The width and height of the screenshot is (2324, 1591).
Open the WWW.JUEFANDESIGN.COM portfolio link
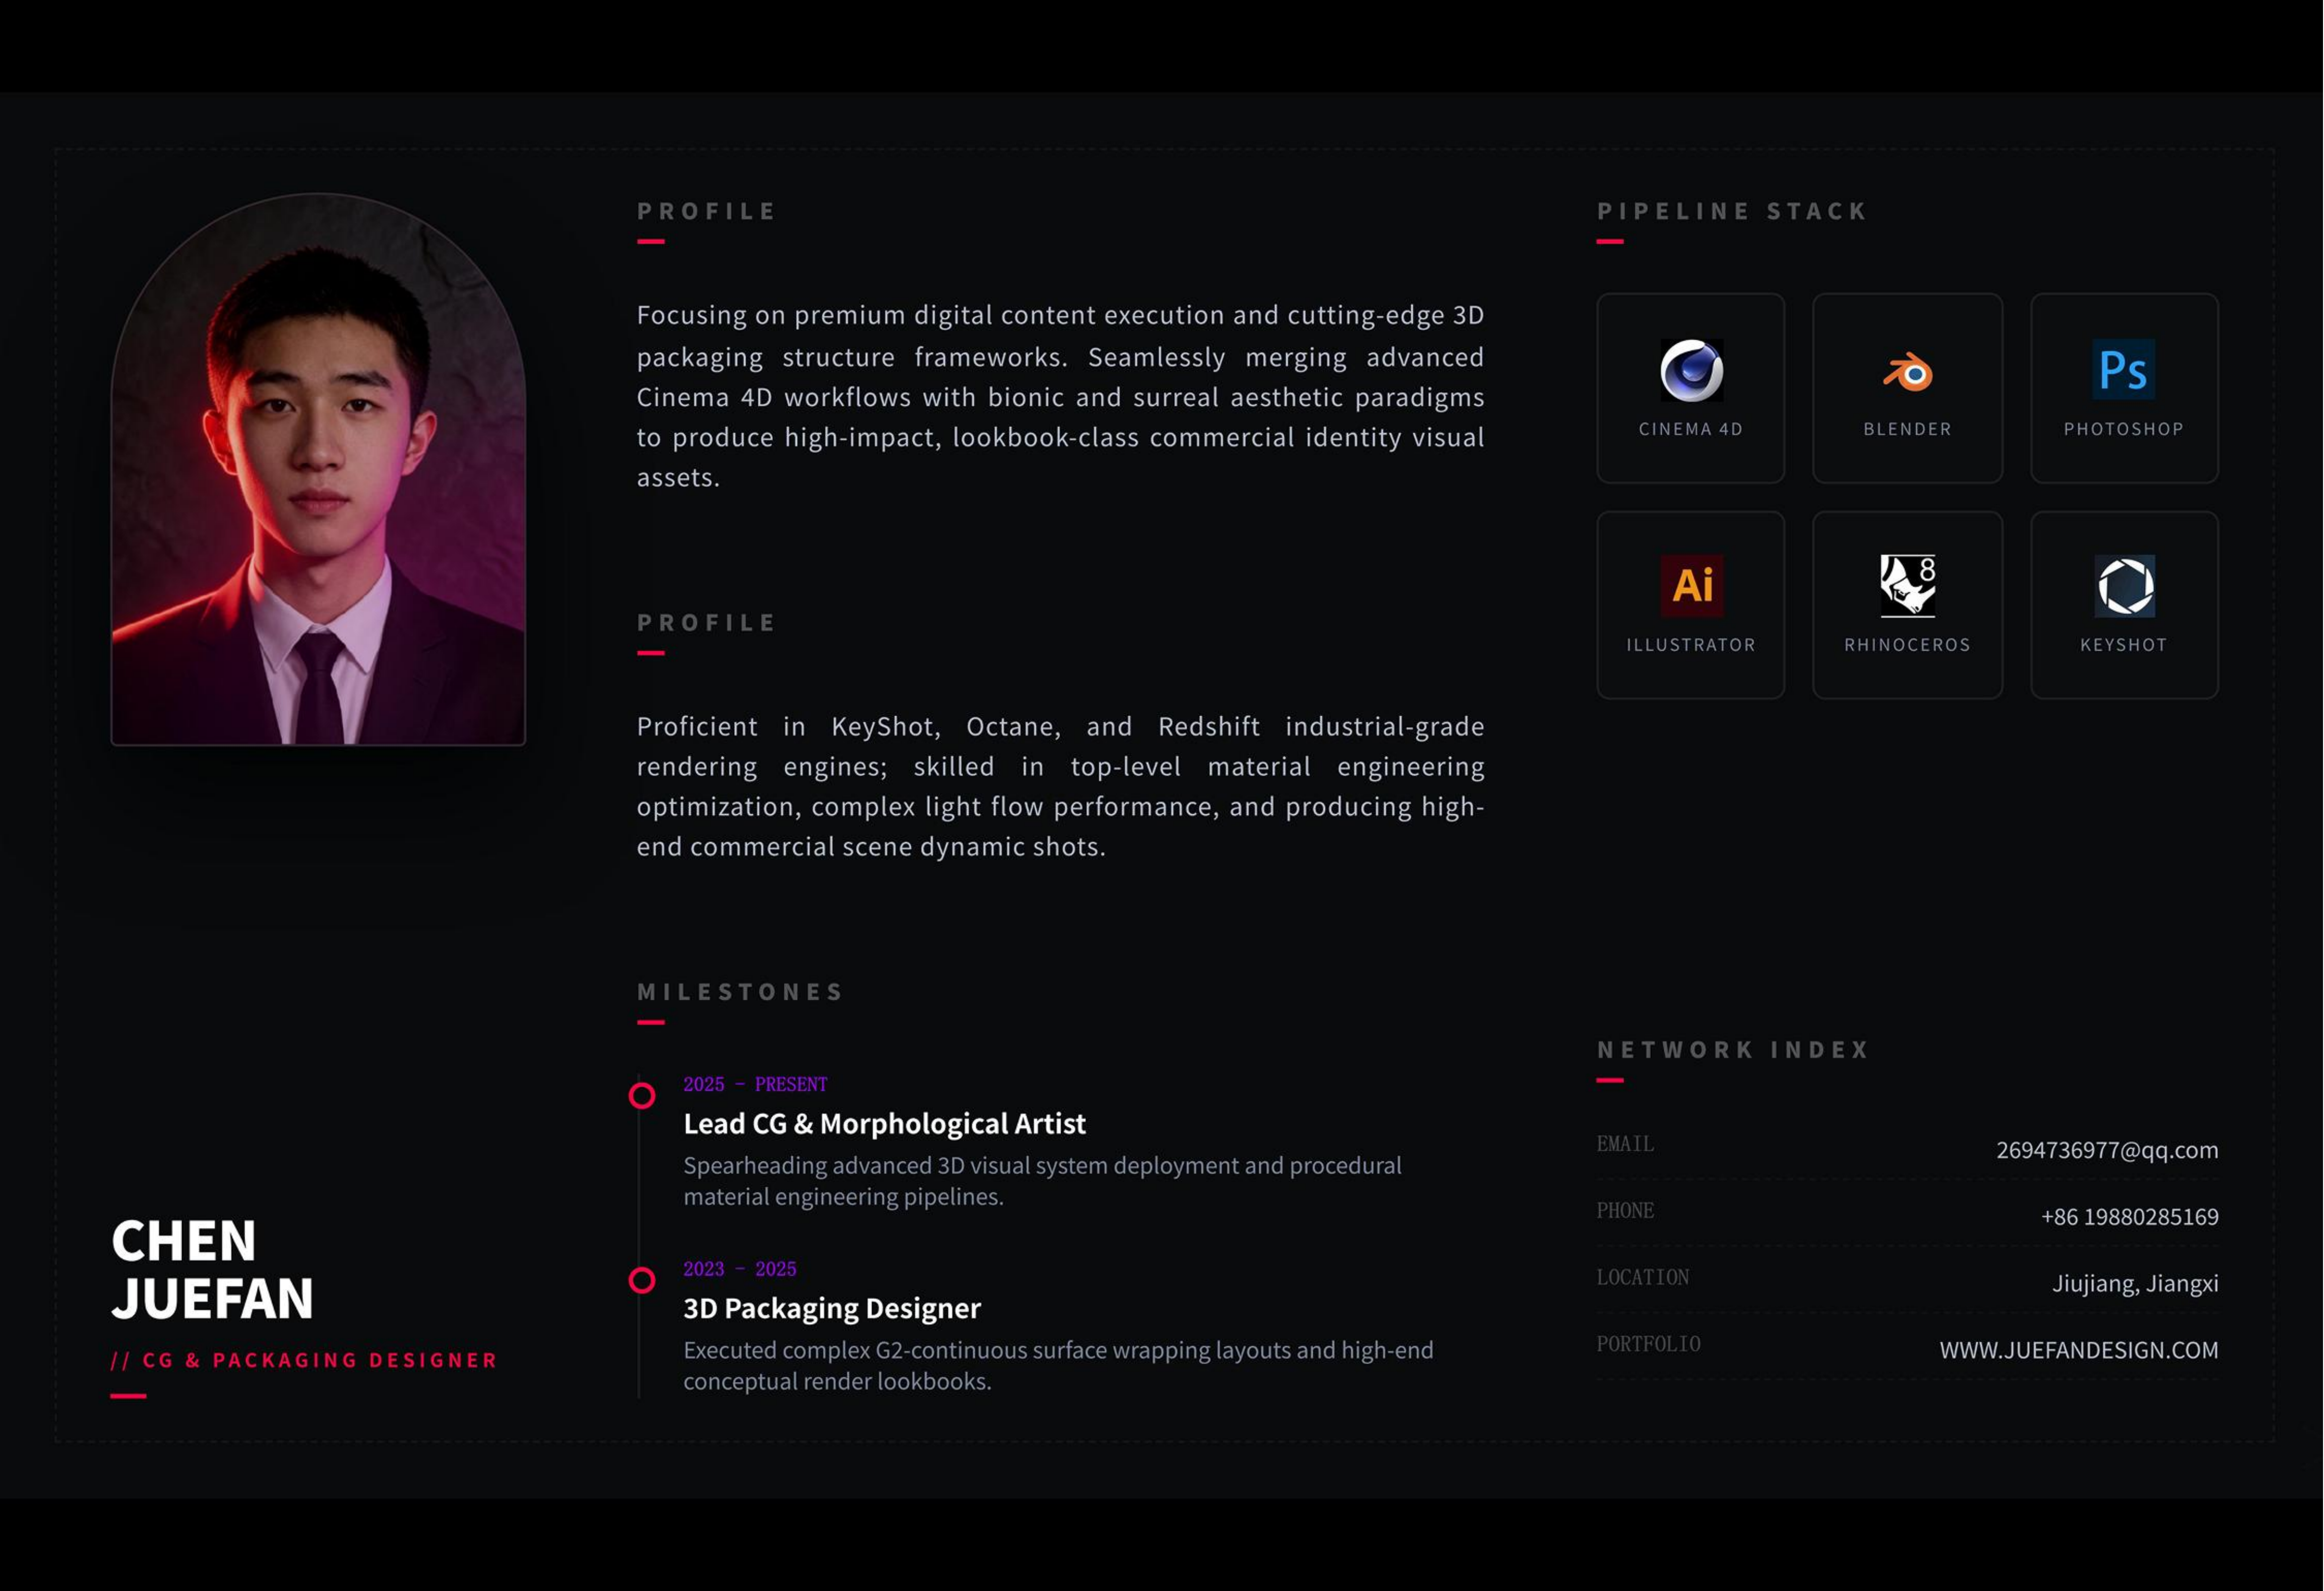tap(2079, 1350)
